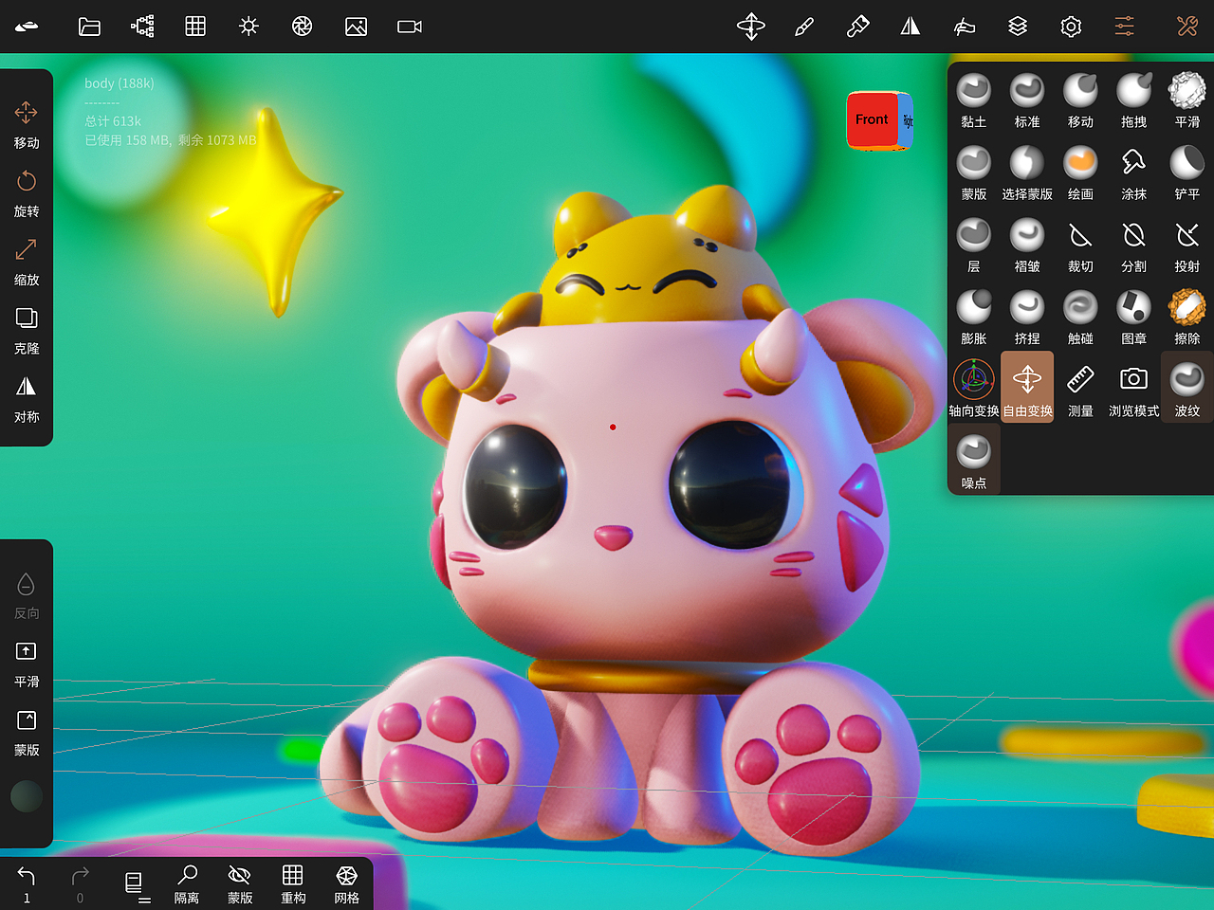The height and width of the screenshot is (910, 1214).
Task: Toggle the 反向 (Invert) option
Action: point(27,595)
